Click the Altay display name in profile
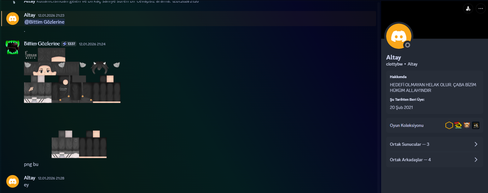488x193 pixels. pos(393,57)
